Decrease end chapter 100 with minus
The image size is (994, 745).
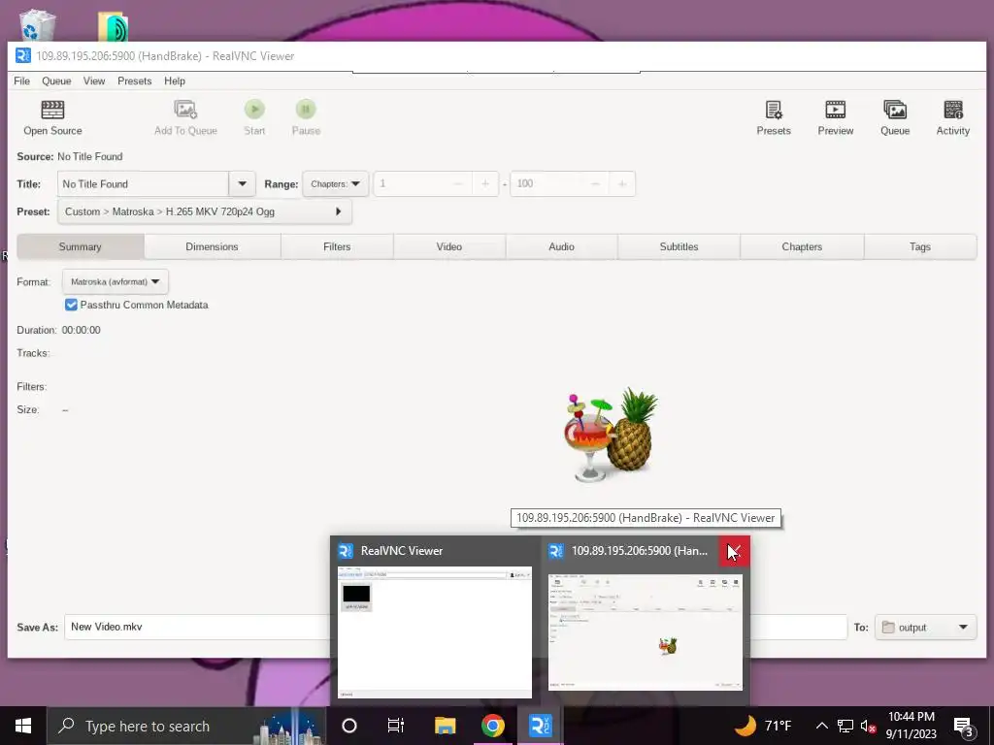click(x=595, y=183)
